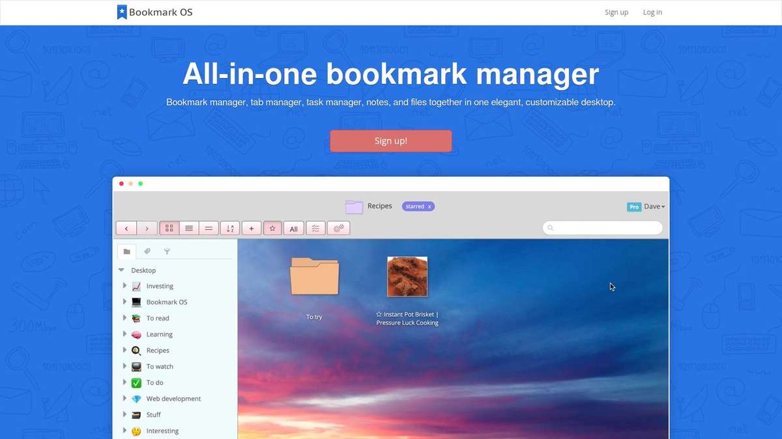Click Sign up in top navigation
Image resolution: width=782 pixels, height=439 pixels.
[x=616, y=12]
